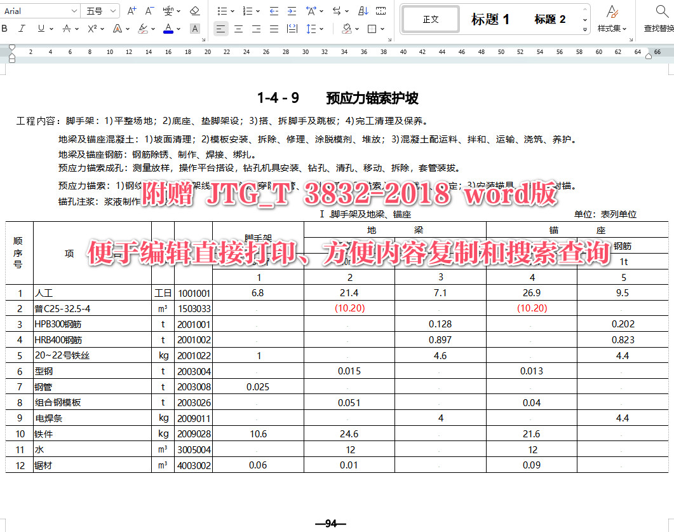Toggle center paragraph alignment

238,29
